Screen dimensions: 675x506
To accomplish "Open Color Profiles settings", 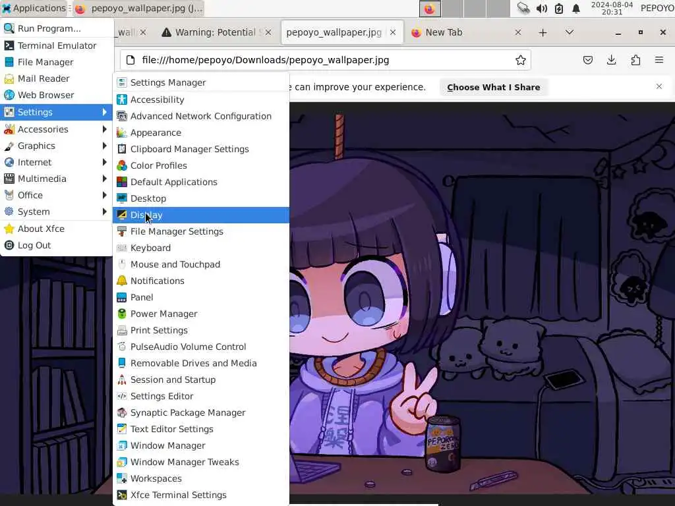I will [200, 165].
